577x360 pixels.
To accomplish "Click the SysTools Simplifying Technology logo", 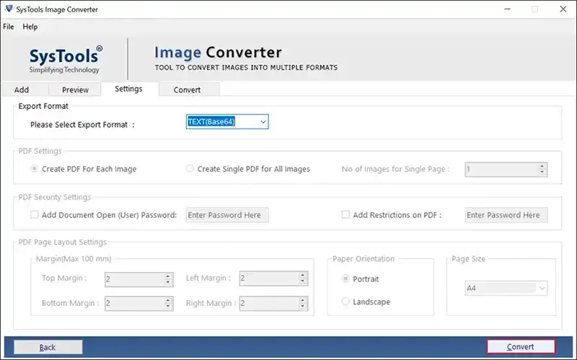I will click(x=66, y=59).
